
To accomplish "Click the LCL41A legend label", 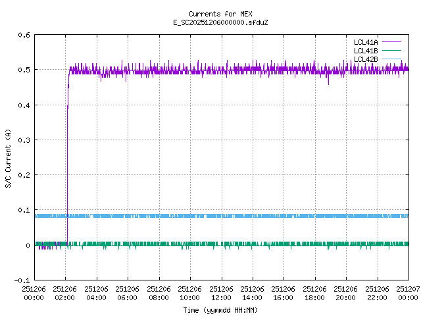I will [364, 41].
